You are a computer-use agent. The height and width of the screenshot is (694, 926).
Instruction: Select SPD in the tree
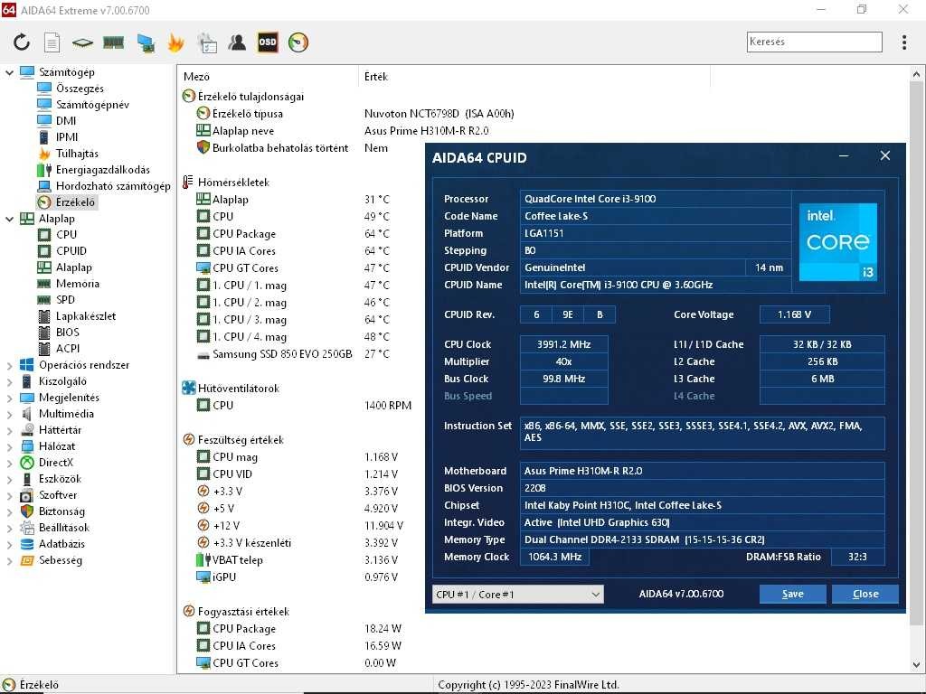tap(65, 300)
